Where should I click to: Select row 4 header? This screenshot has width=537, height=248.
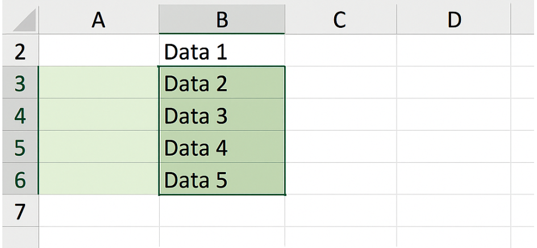pos(20,114)
